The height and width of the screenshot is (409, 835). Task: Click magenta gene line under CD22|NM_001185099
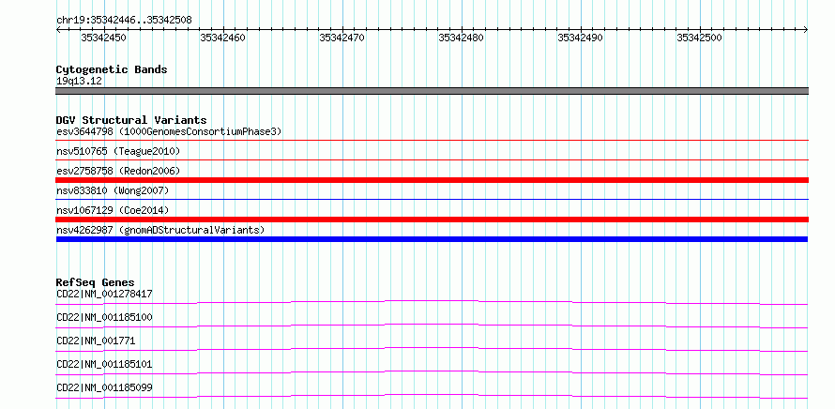coord(432,395)
